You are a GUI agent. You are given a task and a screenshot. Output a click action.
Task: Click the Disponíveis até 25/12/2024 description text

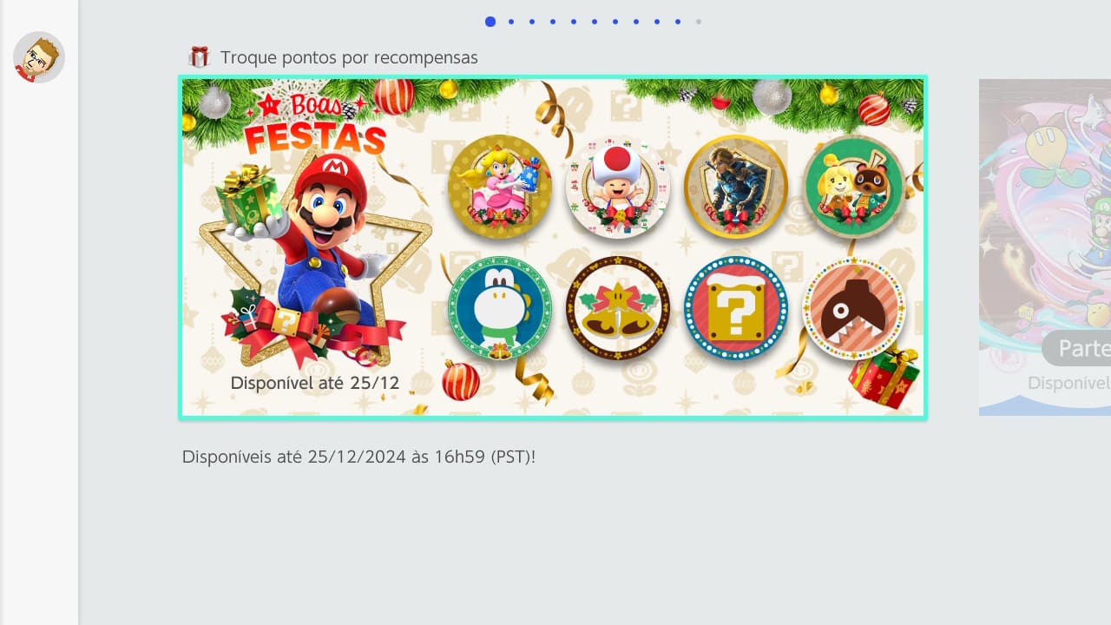pyautogui.click(x=358, y=457)
